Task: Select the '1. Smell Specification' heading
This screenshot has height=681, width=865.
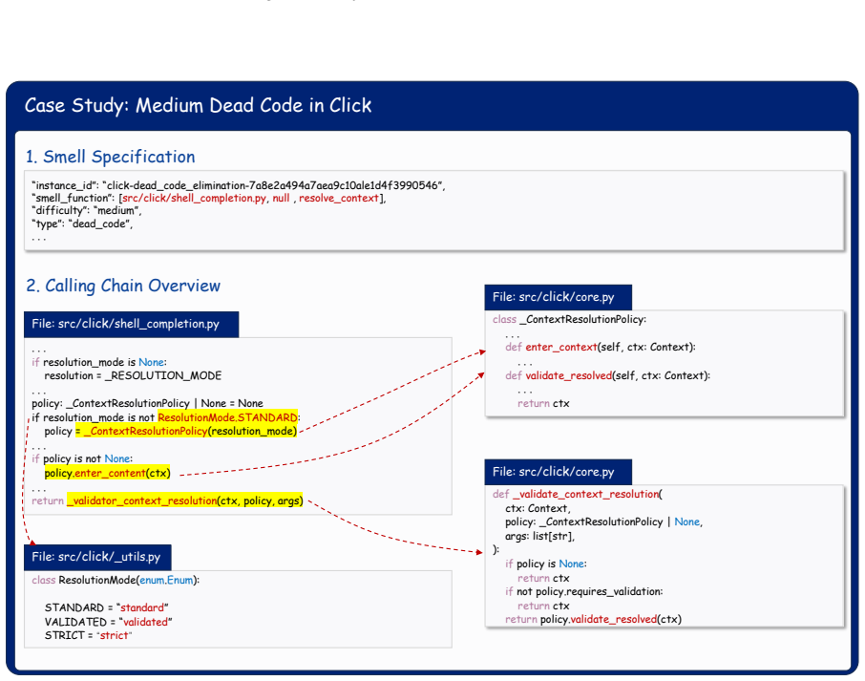Action: (x=111, y=157)
